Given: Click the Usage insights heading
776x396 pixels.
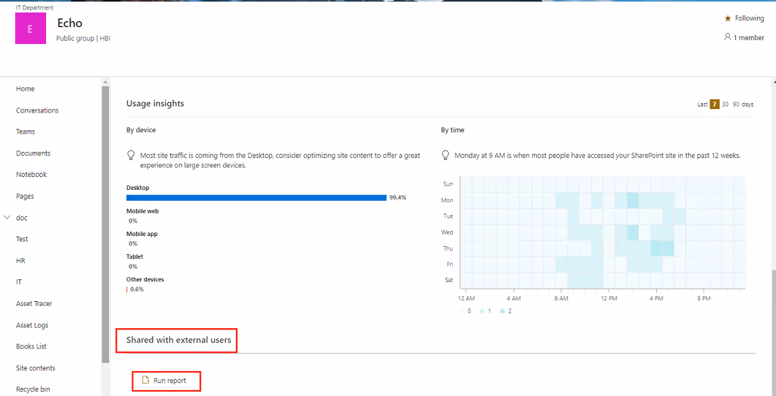Looking at the screenshot, I should [155, 104].
